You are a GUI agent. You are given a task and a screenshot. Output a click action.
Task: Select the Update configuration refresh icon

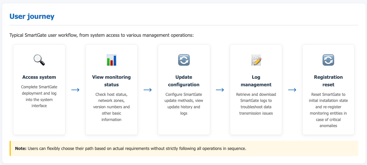tap(184, 60)
